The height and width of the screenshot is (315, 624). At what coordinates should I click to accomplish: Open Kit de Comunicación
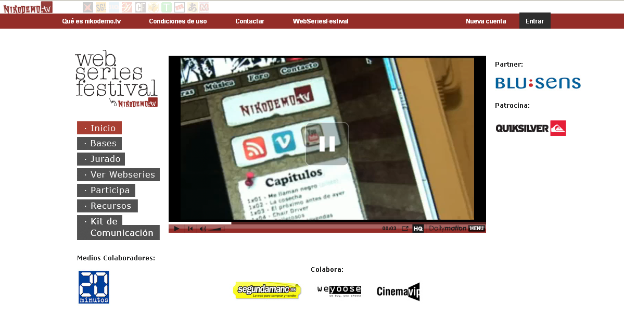pos(118,228)
